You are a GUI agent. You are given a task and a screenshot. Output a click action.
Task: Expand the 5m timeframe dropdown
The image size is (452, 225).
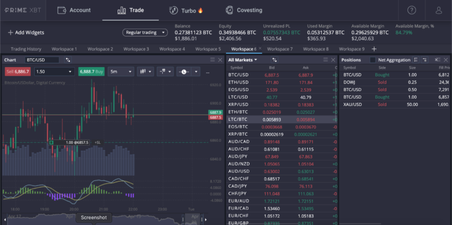tap(121, 71)
